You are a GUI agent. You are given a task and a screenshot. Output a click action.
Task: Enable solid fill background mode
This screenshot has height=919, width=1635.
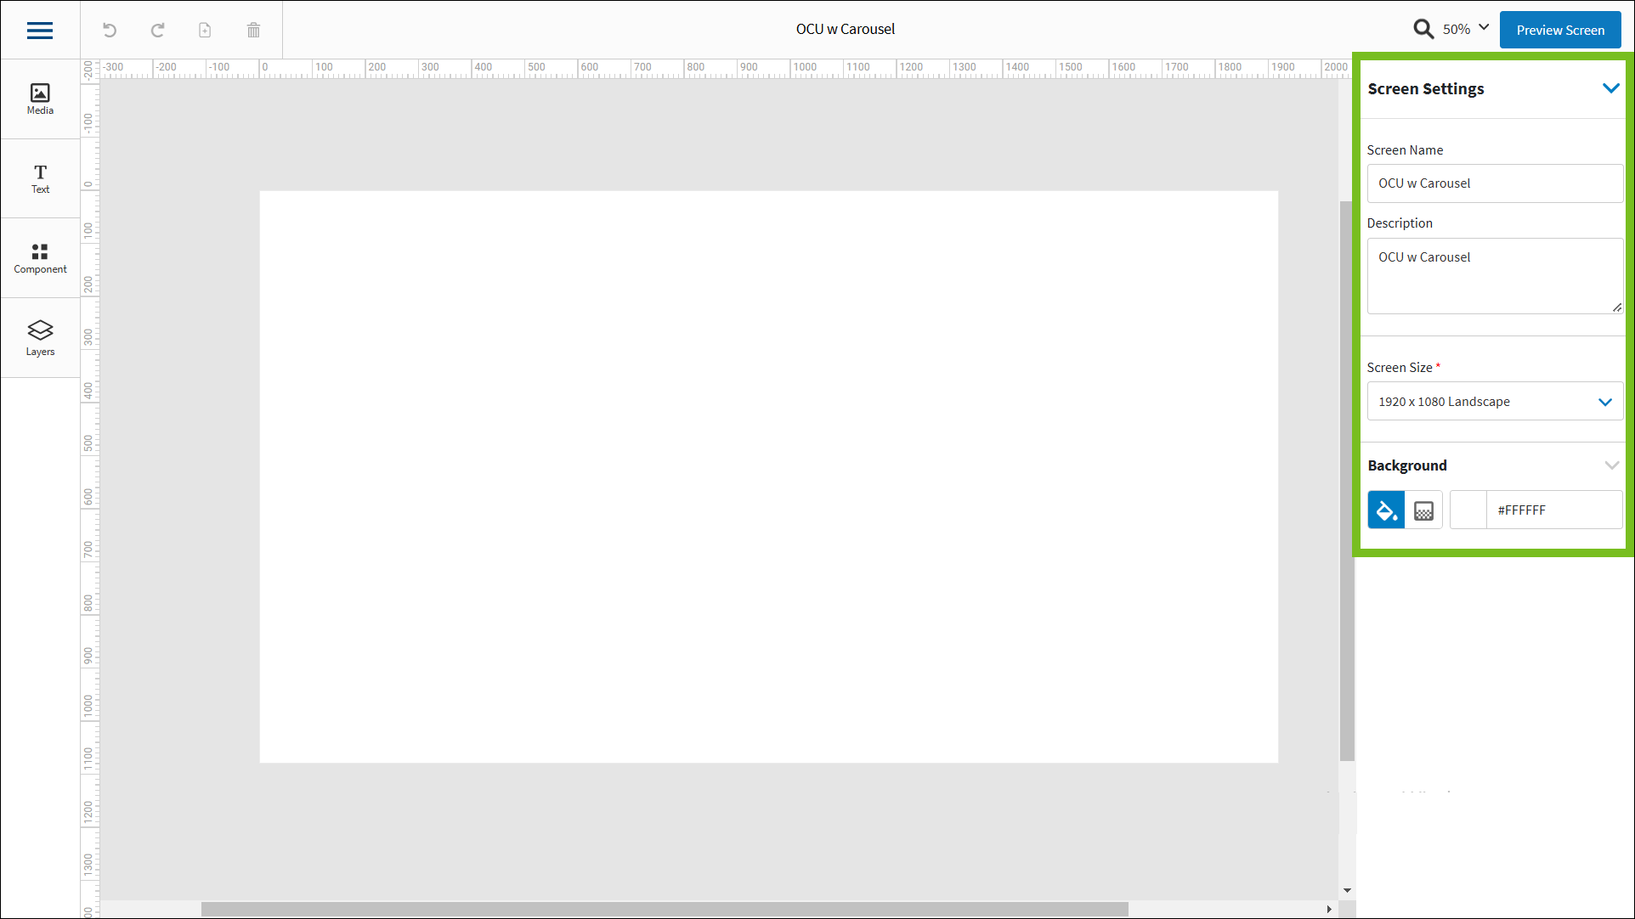(x=1385, y=510)
